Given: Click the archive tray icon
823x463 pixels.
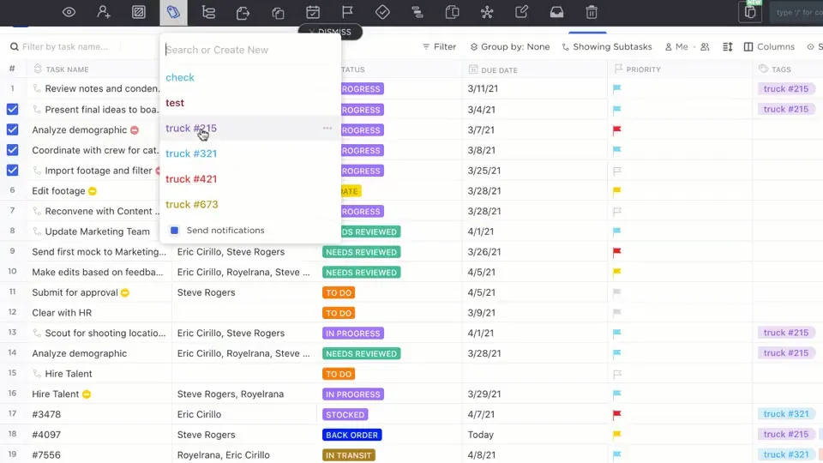Looking at the screenshot, I should [x=557, y=12].
